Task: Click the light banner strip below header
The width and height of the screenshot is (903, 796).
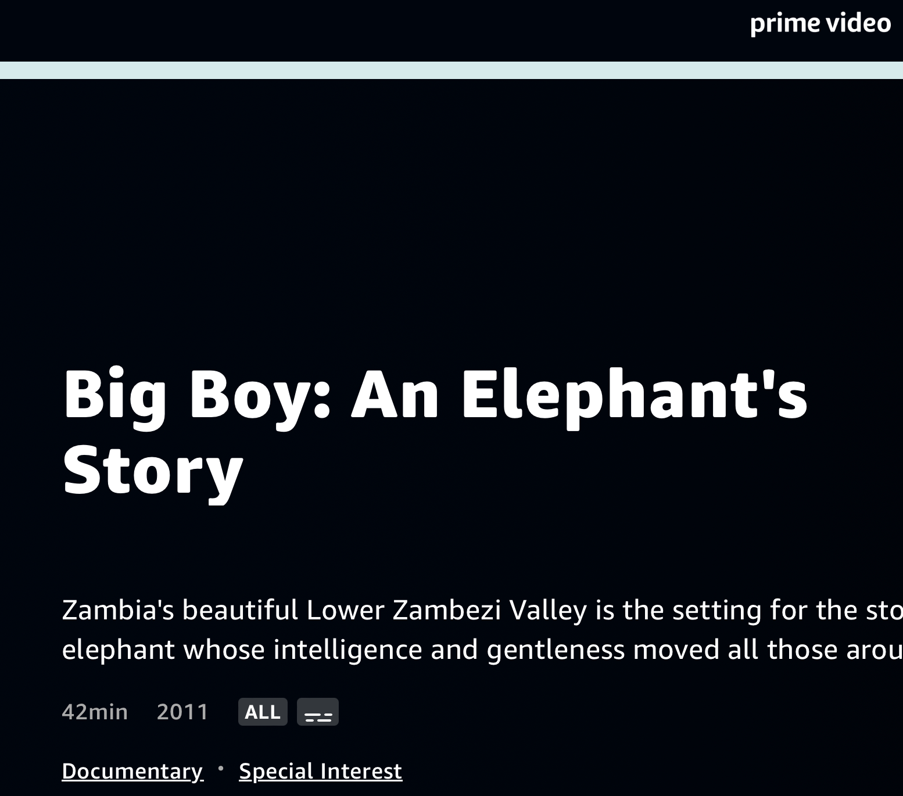Action: click(x=451, y=70)
